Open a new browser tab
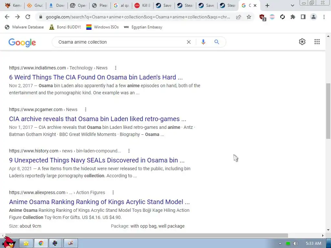This screenshot has height=248, width=331. (x=267, y=5)
